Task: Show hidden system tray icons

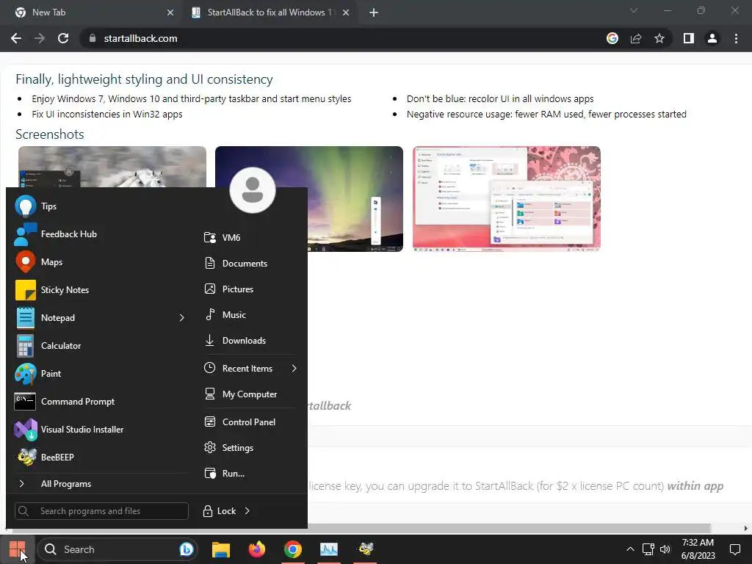Action: (x=630, y=549)
